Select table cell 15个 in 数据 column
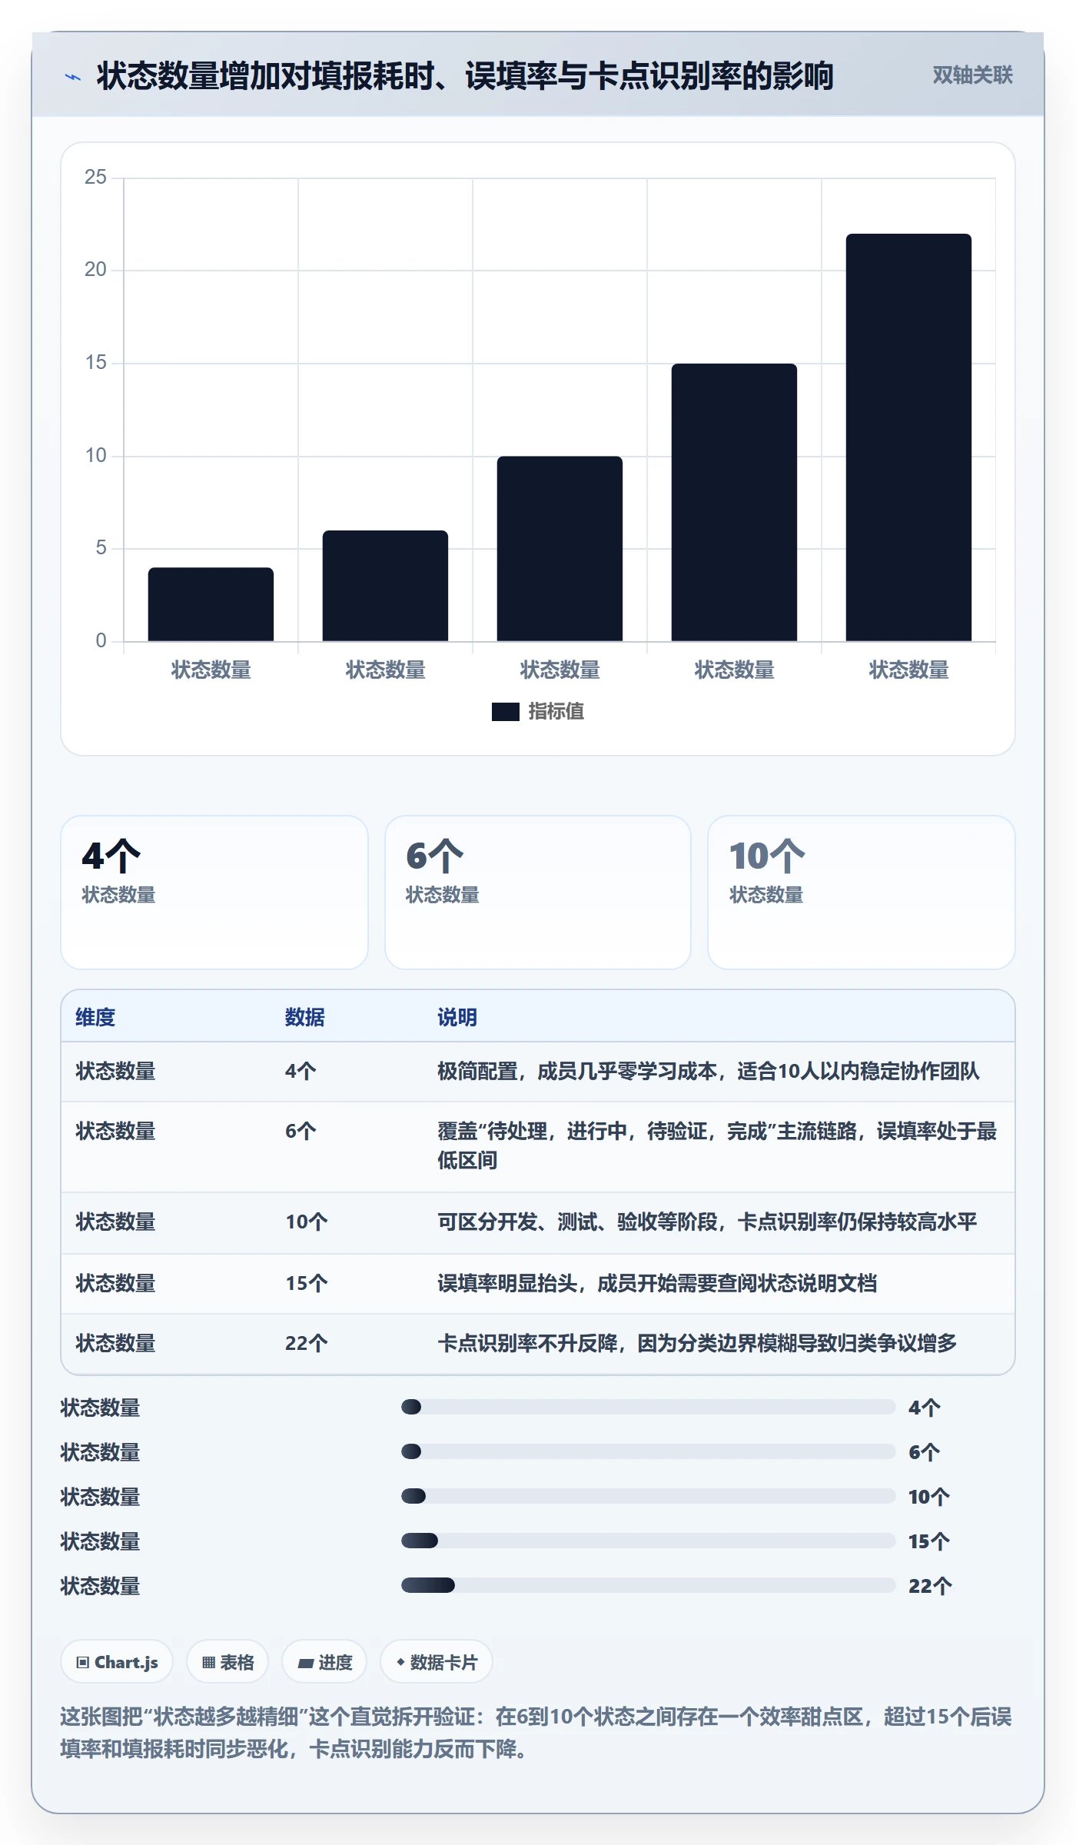The width and height of the screenshot is (1076, 1845). tap(307, 1284)
